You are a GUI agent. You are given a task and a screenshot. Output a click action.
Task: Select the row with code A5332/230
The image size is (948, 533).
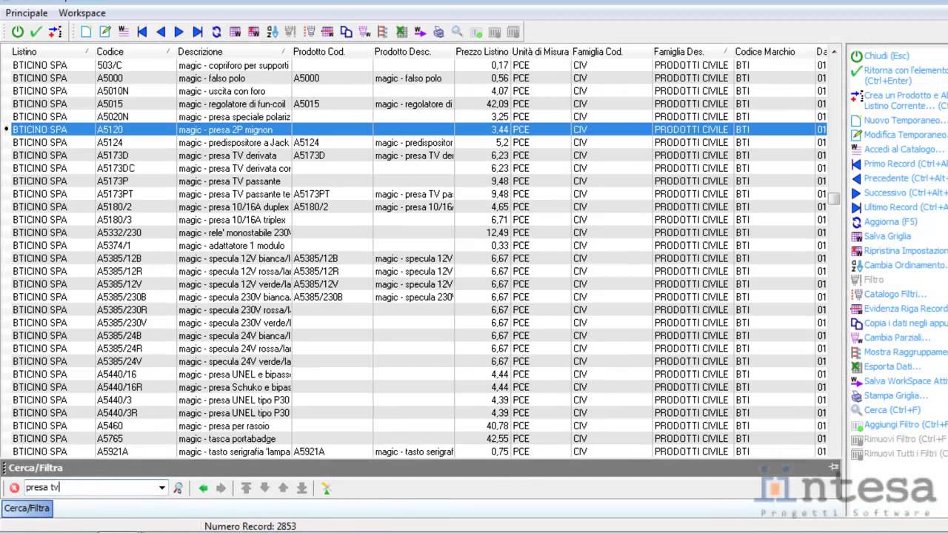point(415,232)
